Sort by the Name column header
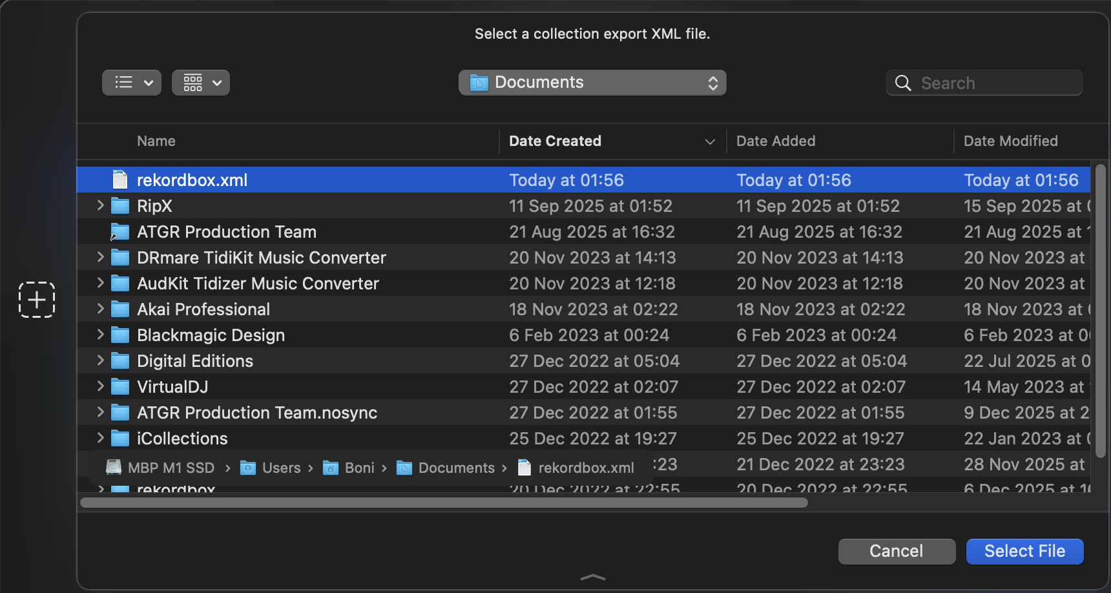This screenshot has width=1111, height=593. coord(156,141)
